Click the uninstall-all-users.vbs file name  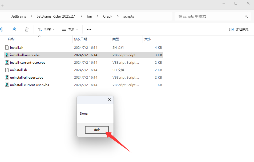(x=27, y=78)
